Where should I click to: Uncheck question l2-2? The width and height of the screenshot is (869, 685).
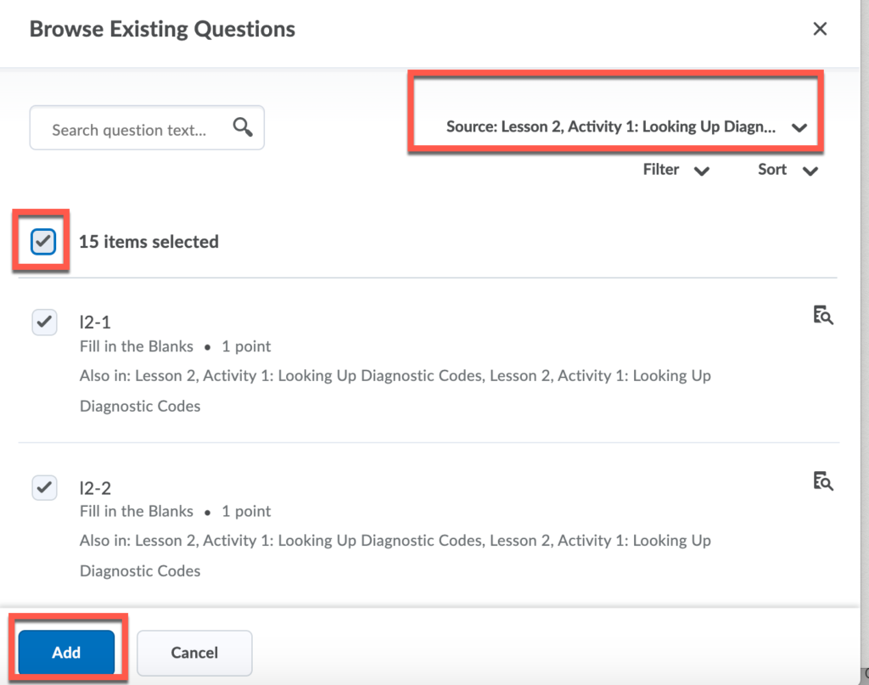click(x=44, y=487)
